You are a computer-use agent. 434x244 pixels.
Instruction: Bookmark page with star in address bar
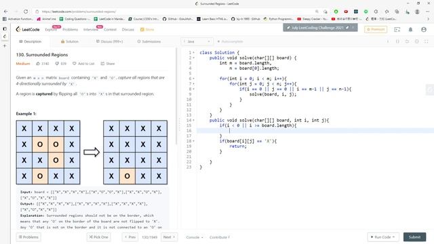click(325, 12)
